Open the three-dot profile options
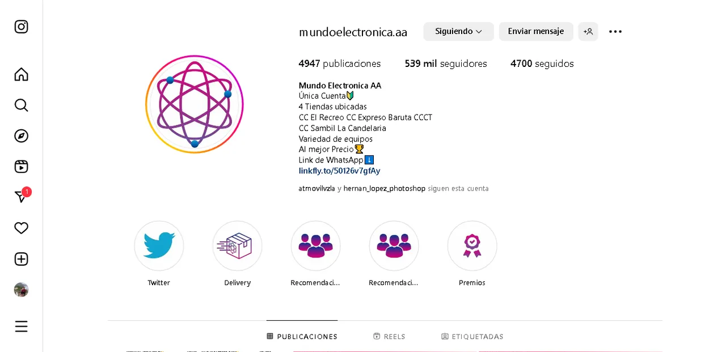 [x=615, y=32]
